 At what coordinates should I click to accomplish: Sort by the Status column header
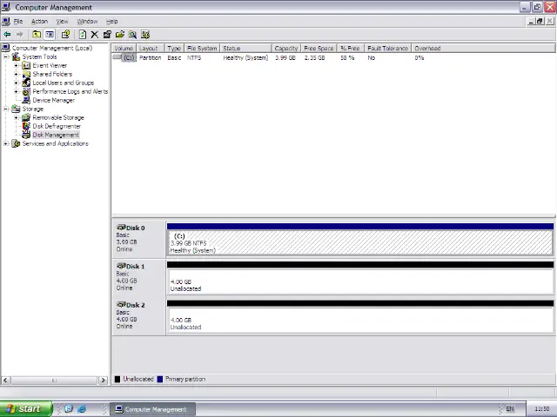[245, 49]
